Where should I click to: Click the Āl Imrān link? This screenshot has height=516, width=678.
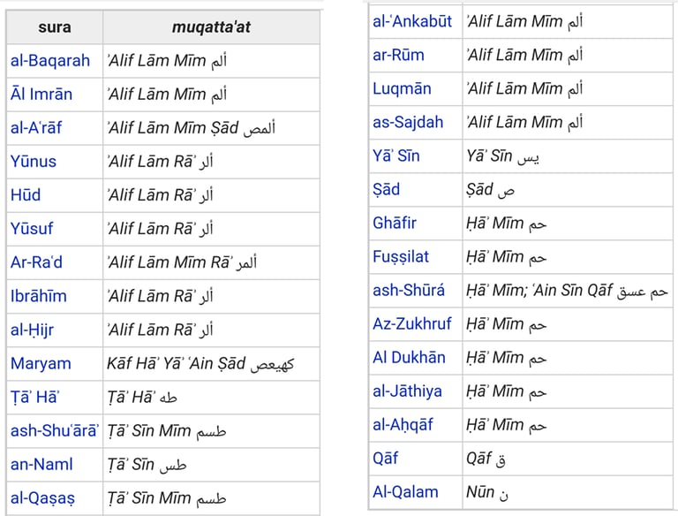[x=41, y=95]
